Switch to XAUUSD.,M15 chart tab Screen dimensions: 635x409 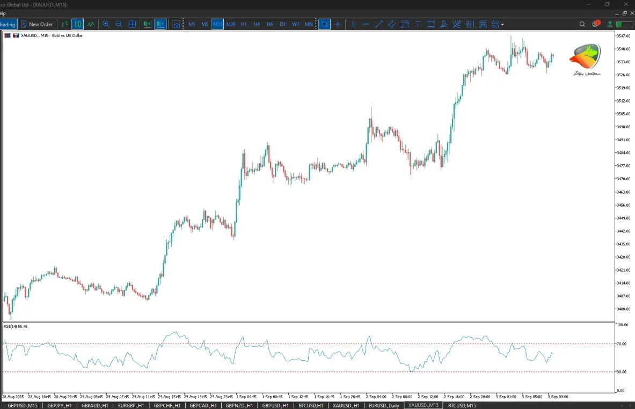423,405
